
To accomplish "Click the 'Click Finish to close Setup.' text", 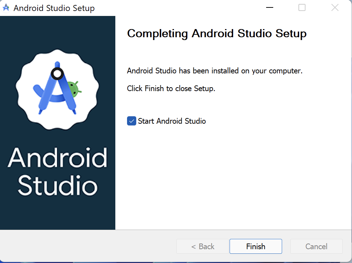I will pos(171,89).
